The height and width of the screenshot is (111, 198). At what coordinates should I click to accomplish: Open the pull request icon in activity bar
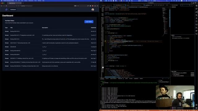click(196, 28)
